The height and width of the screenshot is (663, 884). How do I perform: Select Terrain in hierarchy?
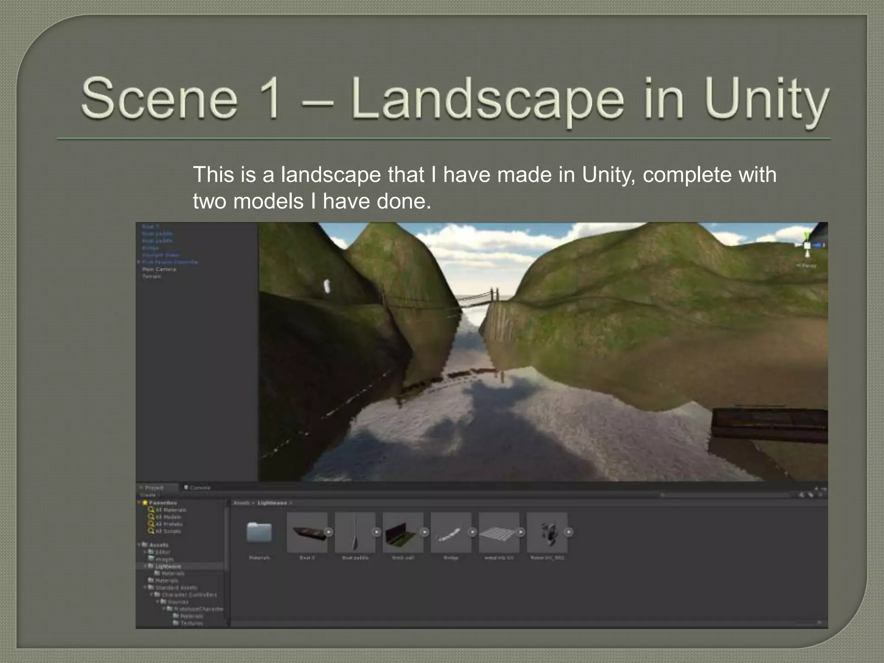pyautogui.click(x=152, y=277)
